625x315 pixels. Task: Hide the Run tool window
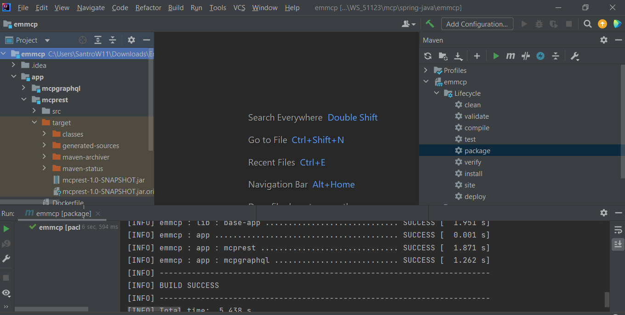tap(619, 213)
